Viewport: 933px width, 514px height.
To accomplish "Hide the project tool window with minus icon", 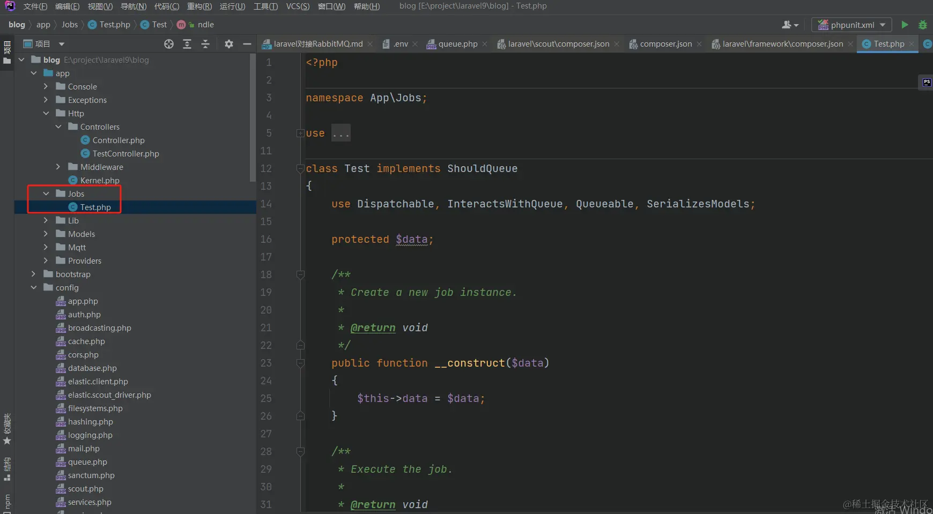I will pos(247,44).
